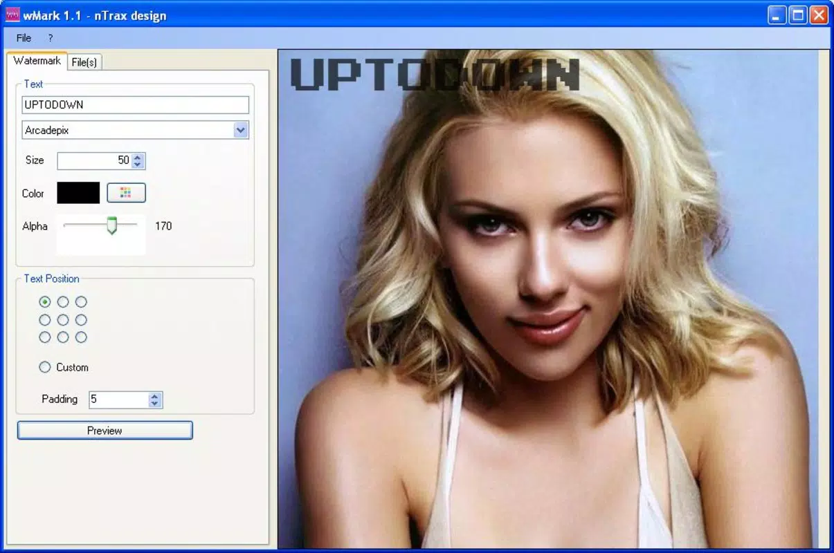This screenshot has width=834, height=553.
Task: Click the wMark app icon in title bar
Action: pyautogui.click(x=12, y=15)
